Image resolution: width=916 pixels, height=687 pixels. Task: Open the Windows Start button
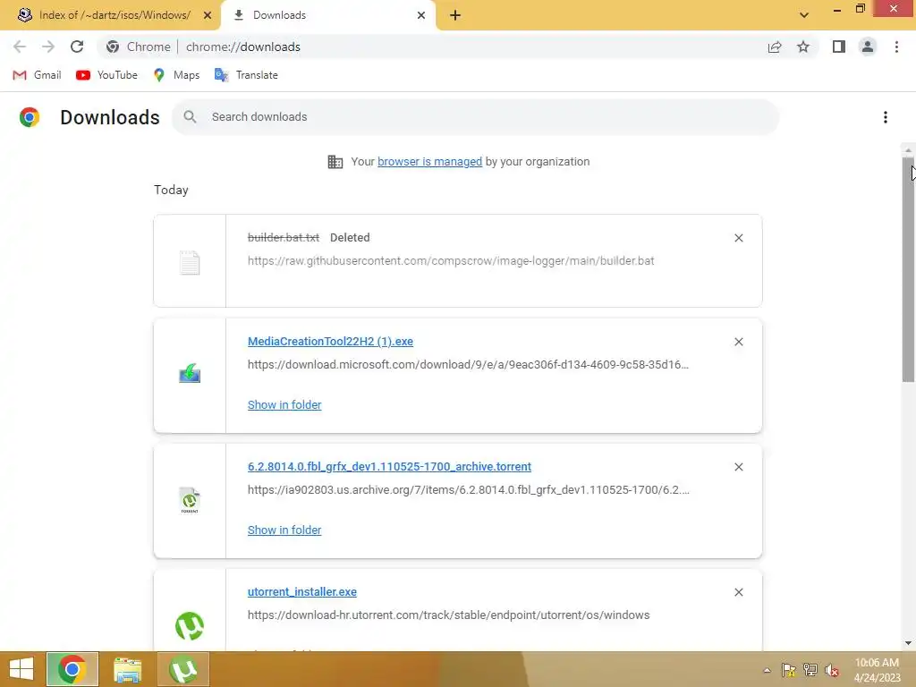pos(21,669)
